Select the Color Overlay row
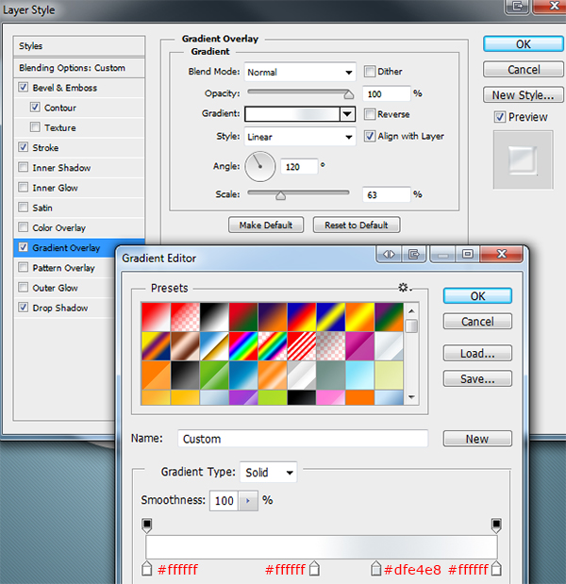This screenshot has height=584, width=566. click(79, 227)
